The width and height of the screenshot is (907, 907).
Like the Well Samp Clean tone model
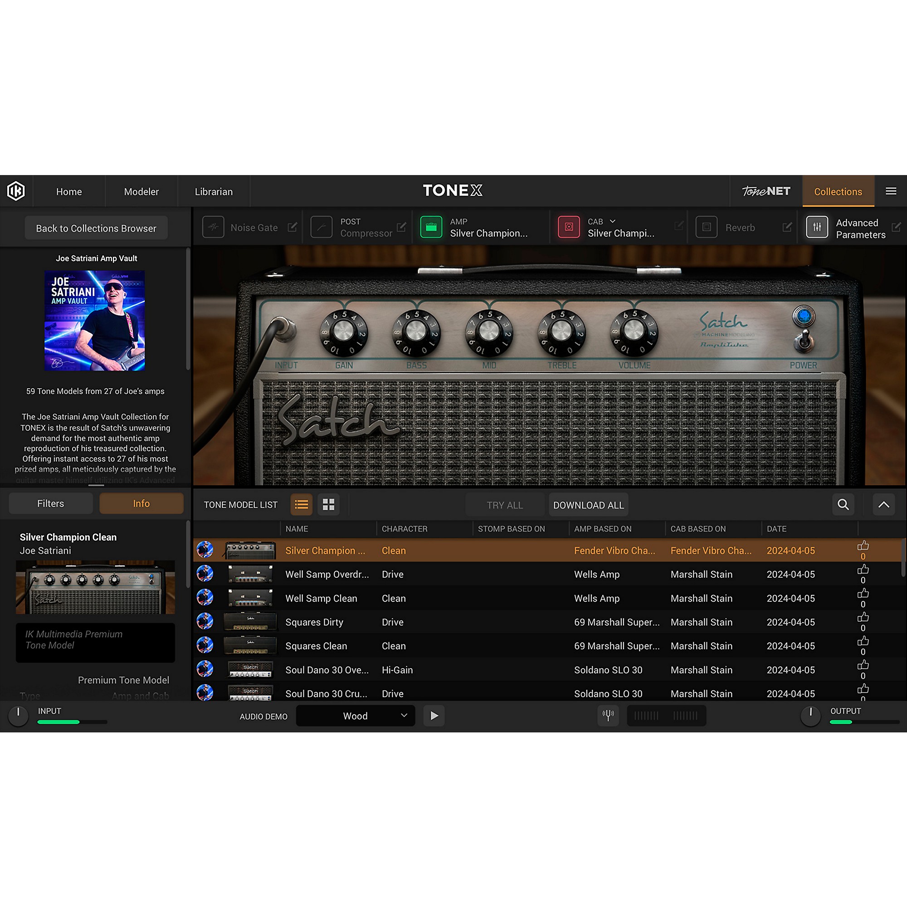click(x=863, y=594)
